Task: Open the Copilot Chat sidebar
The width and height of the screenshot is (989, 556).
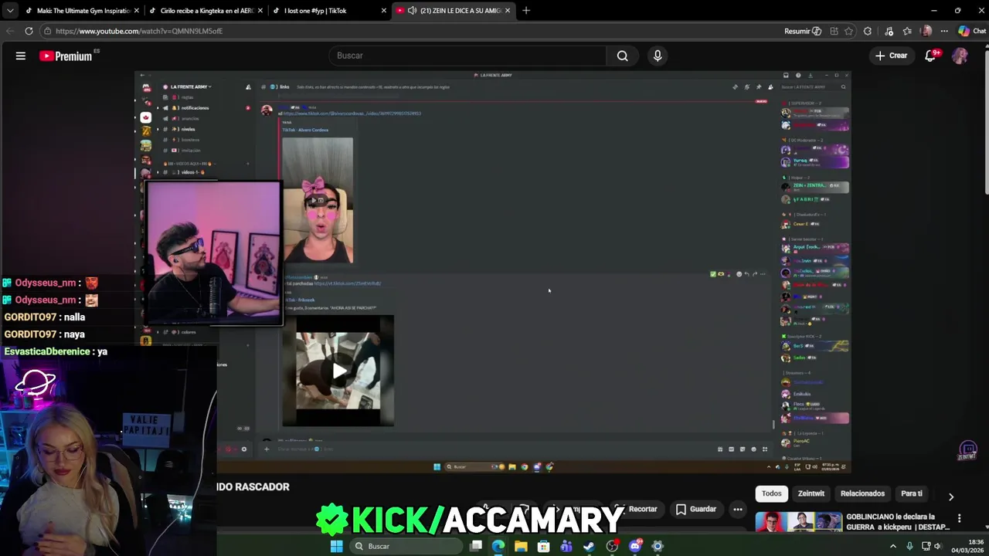Action: pyautogui.click(x=971, y=31)
